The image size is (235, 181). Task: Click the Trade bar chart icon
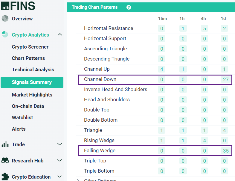(5, 144)
